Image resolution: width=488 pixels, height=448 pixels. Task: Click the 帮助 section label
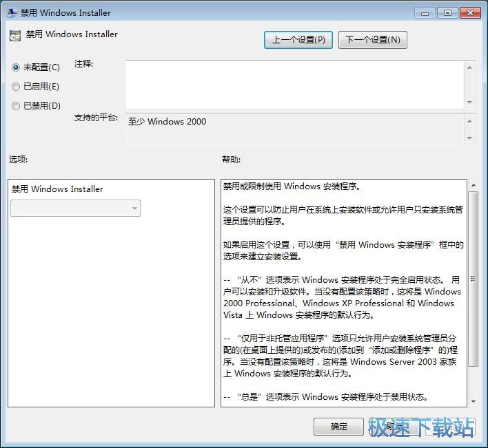(231, 160)
